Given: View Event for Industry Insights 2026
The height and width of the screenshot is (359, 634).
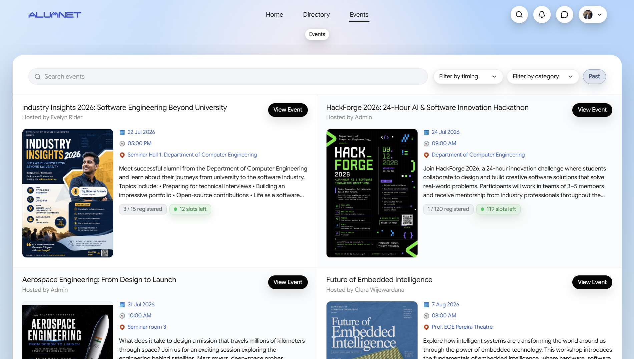Looking at the screenshot, I should click(288, 110).
